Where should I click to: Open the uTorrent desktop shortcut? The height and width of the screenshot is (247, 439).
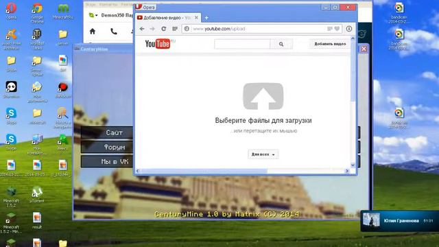pyautogui.click(x=37, y=194)
